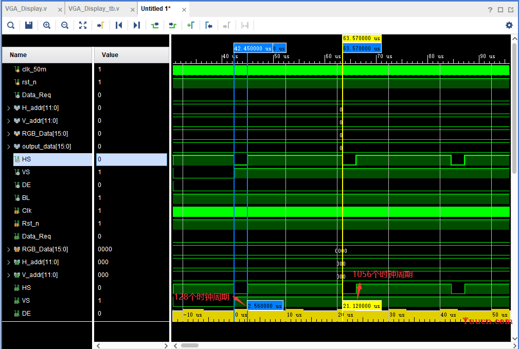The height and width of the screenshot is (349, 519).
Task: Open the help question mark
Action: (490, 10)
